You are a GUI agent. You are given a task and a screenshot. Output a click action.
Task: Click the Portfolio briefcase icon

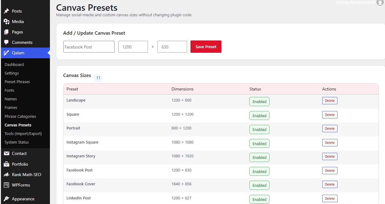point(6,164)
